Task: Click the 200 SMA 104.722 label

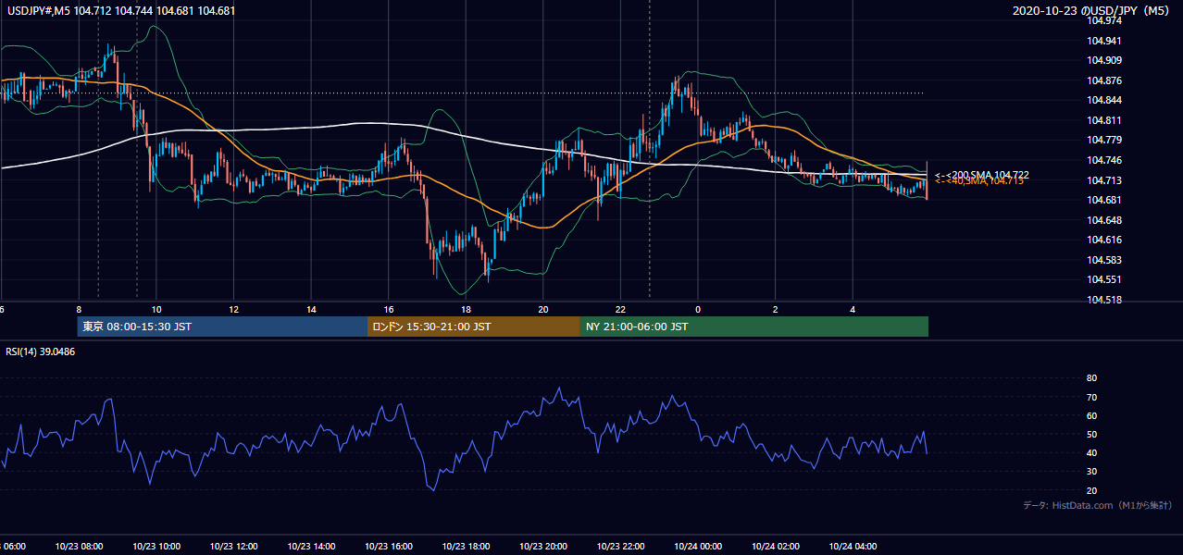Action: [982, 175]
